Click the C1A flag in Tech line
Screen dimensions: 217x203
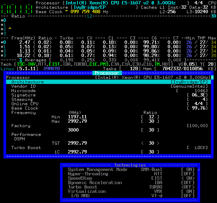[x=126, y=64]
